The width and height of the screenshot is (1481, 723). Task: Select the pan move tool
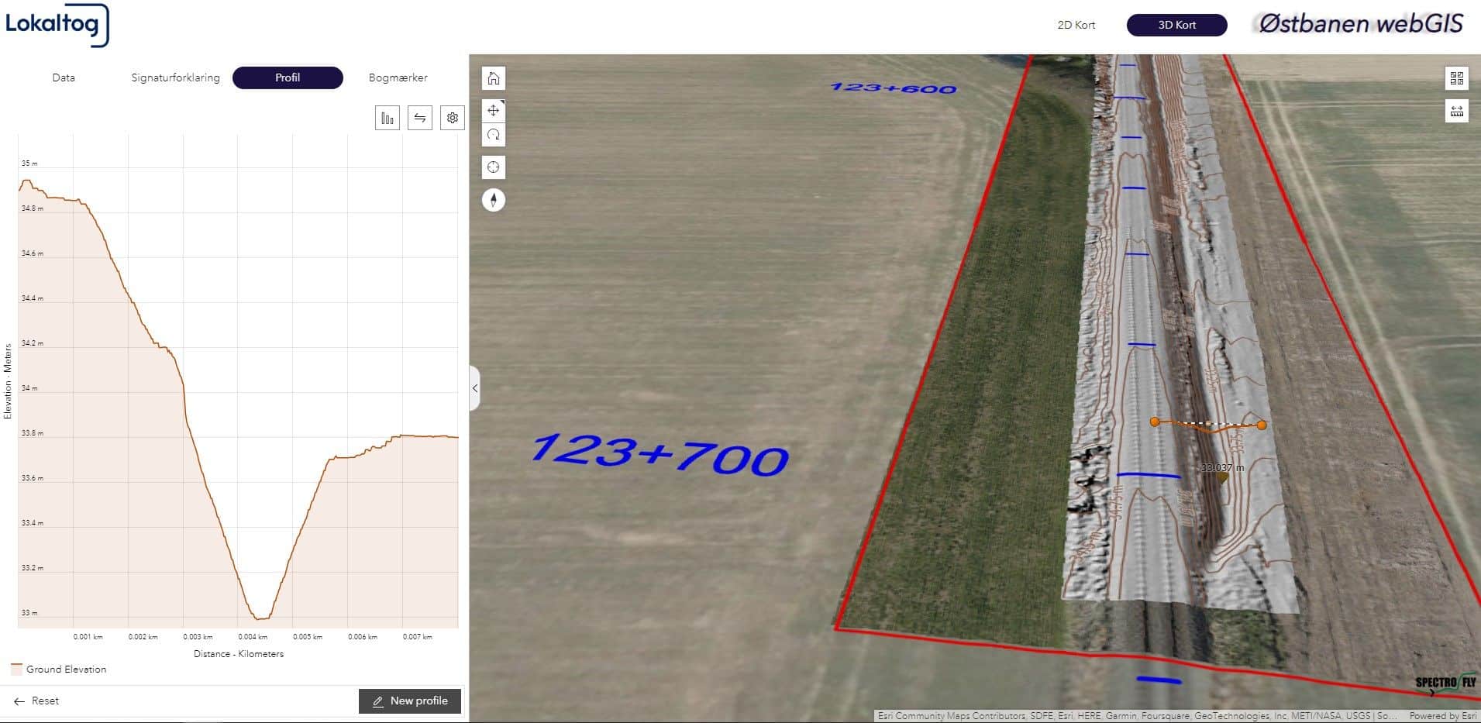(494, 110)
